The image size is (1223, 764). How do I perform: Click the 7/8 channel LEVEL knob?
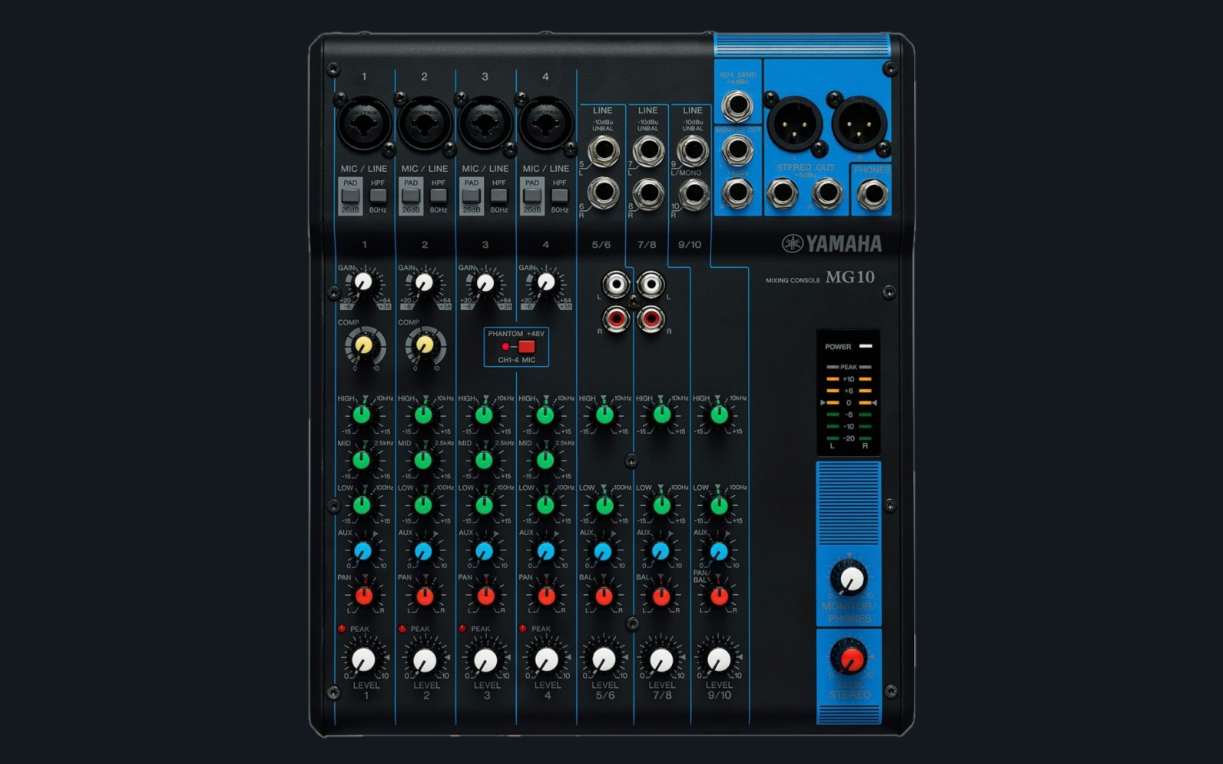662,660
